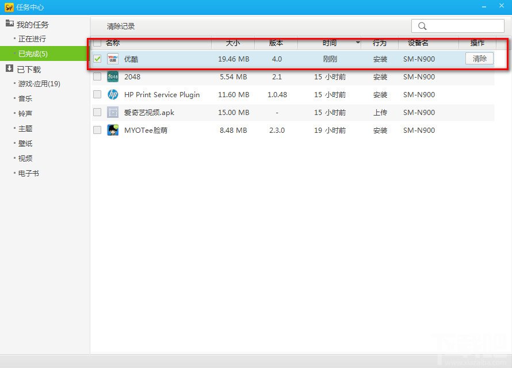Open 正在进行 task list
The image size is (512, 368).
coord(32,39)
